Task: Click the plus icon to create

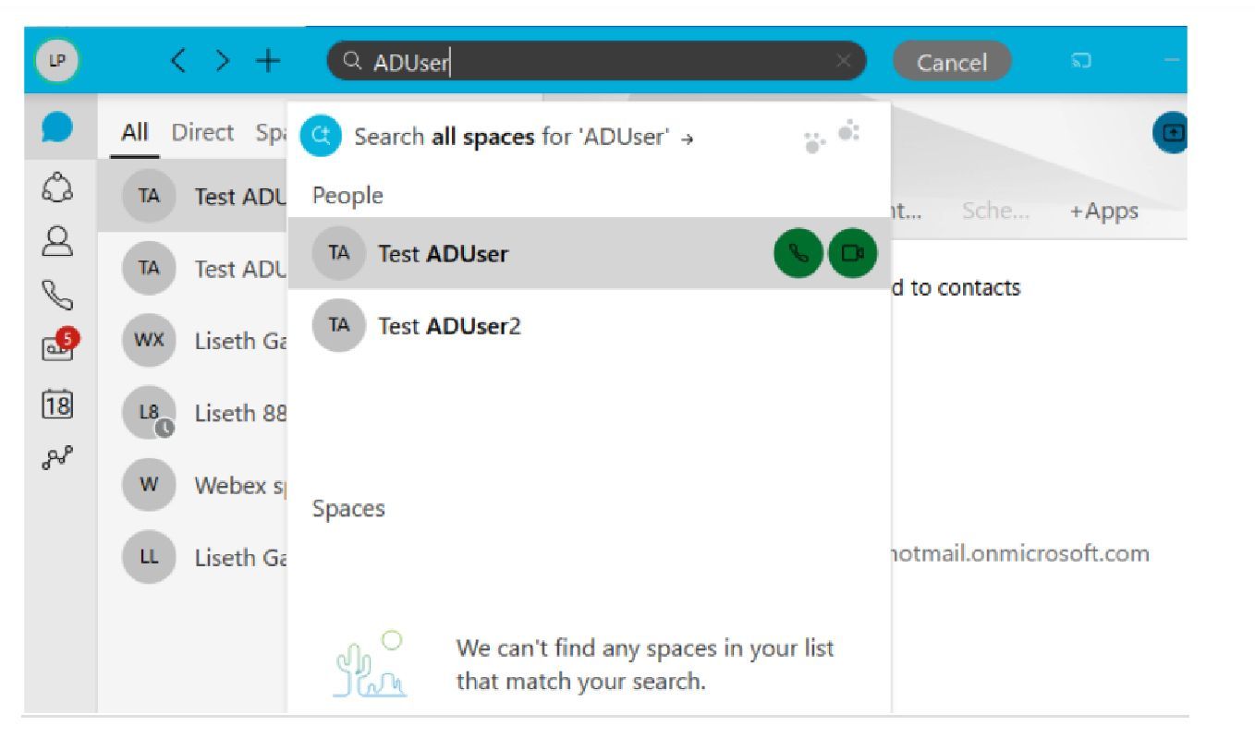Action: [x=268, y=61]
